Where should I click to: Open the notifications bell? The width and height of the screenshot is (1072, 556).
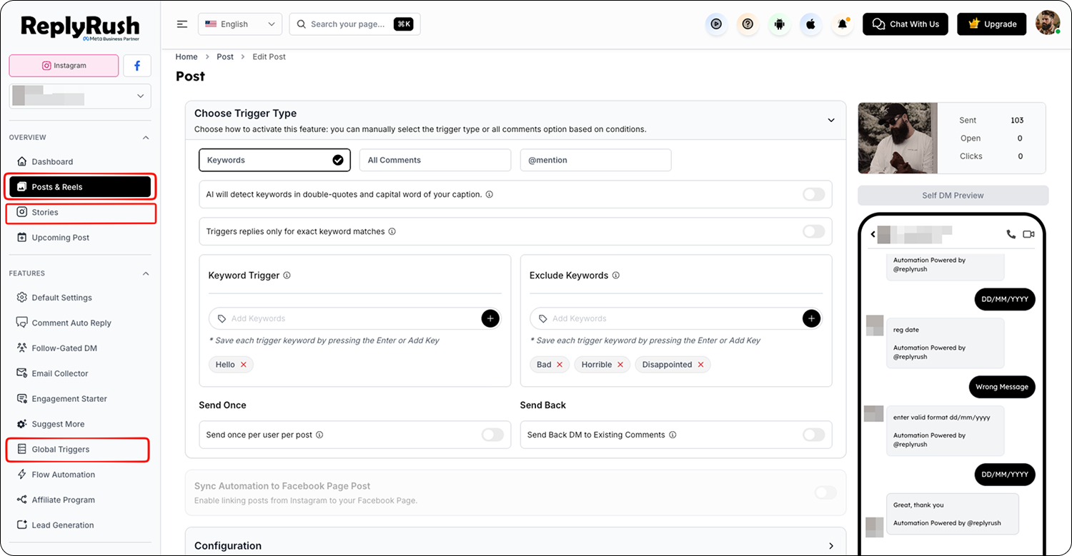click(843, 24)
